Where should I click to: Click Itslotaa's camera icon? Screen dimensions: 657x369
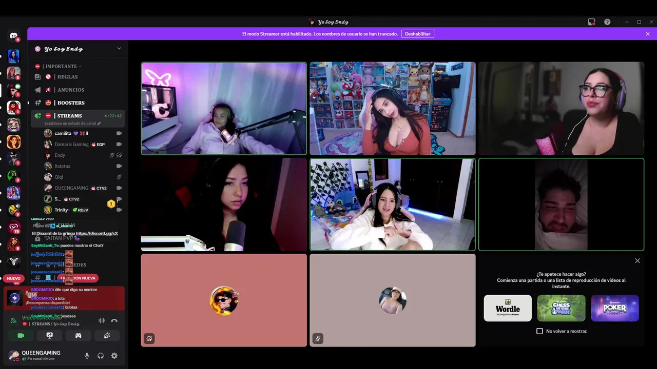coord(119,166)
